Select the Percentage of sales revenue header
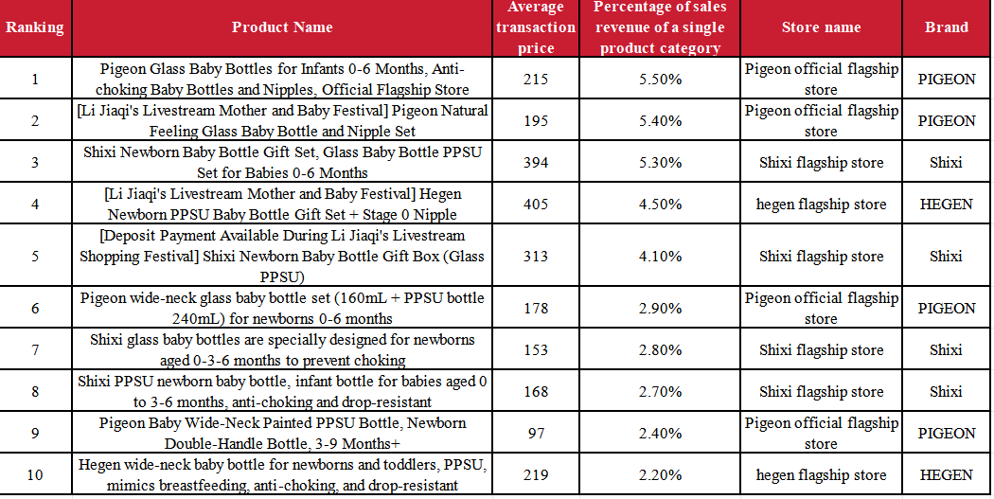 coord(660,27)
